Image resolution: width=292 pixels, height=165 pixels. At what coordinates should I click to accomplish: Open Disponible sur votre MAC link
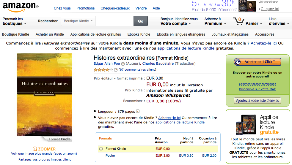(x=258, y=89)
